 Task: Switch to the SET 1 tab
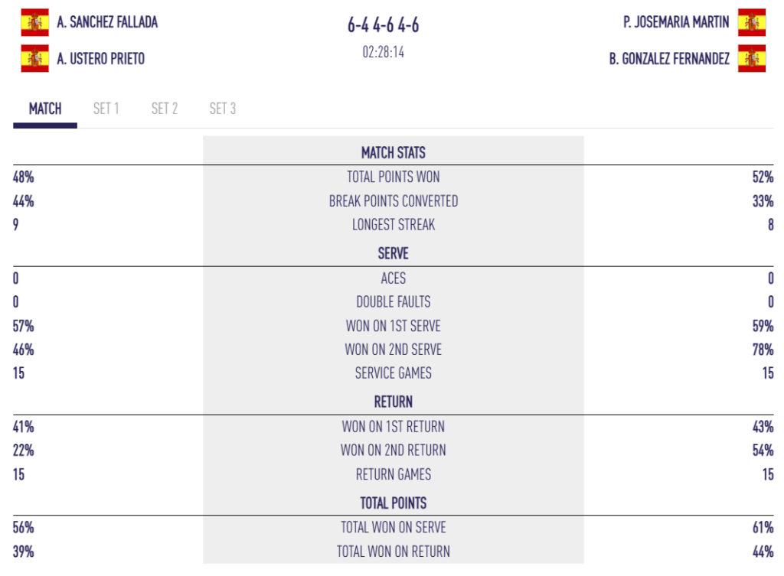point(106,109)
